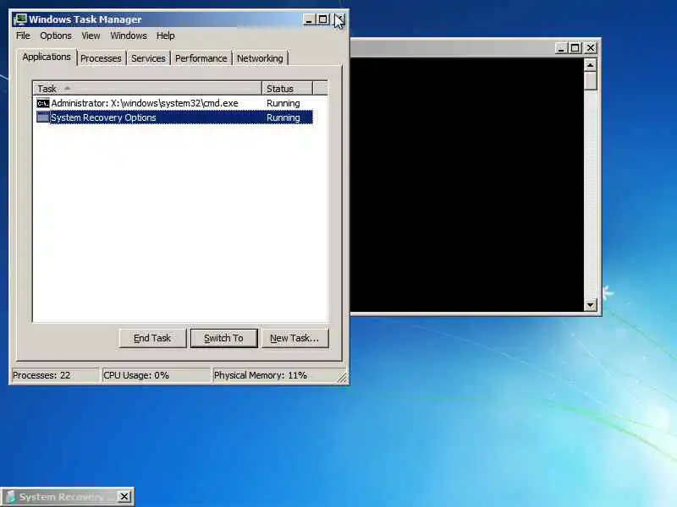Image resolution: width=677 pixels, height=507 pixels.
Task: Click the command prompt scrollbar up arrow
Action: 590,65
